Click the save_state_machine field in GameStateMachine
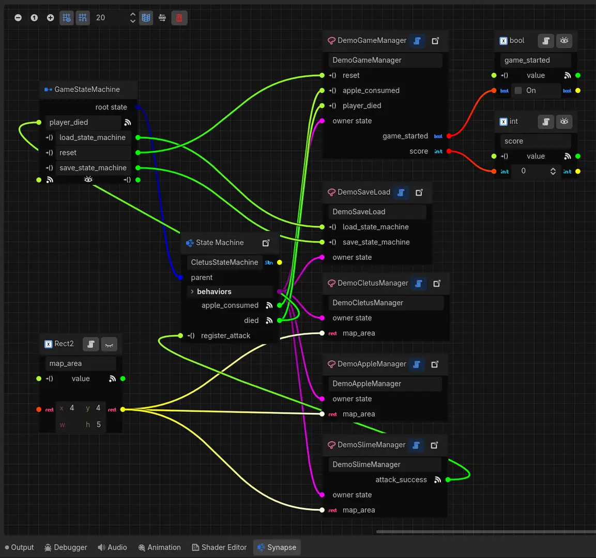This screenshot has width=596, height=558. pos(94,168)
